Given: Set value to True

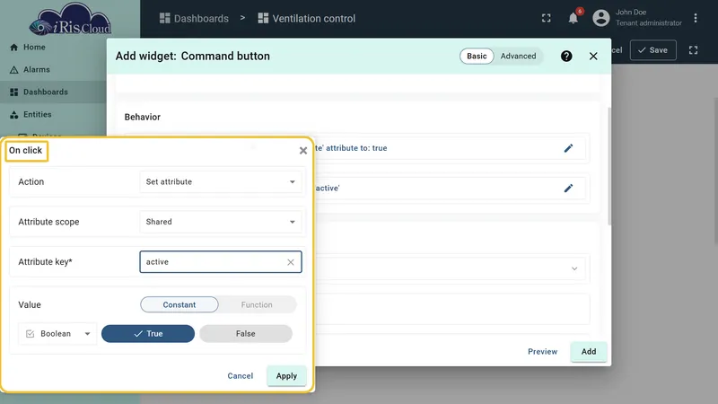Looking at the screenshot, I should pyautogui.click(x=148, y=333).
